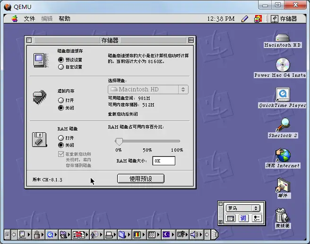Viewport: 310px width, 244px height.
Task: Open the monitor color depth control strip module
Action: (x=137, y=235)
